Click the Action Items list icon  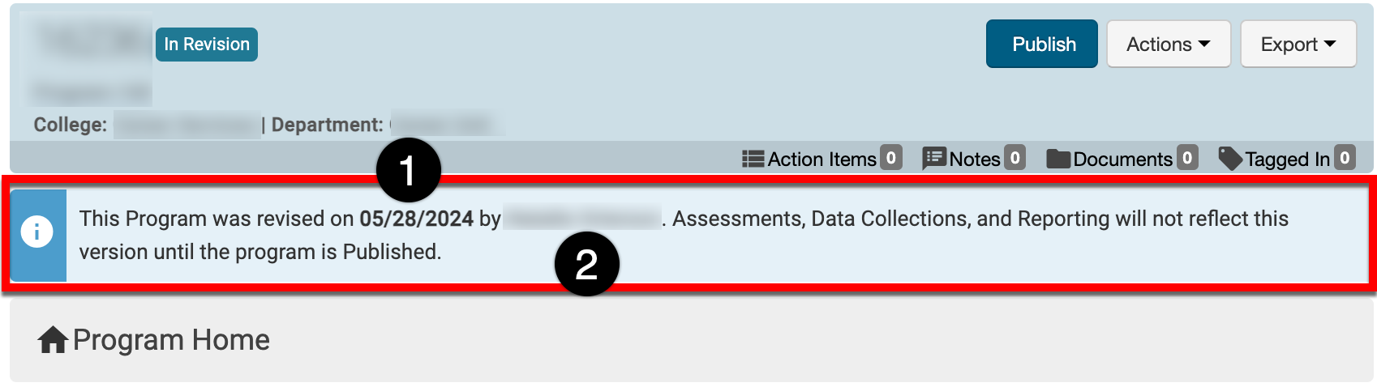(753, 159)
